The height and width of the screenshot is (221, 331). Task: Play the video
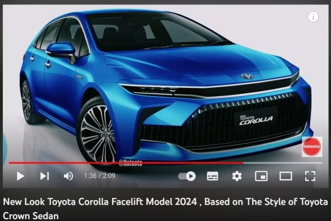pos(20,176)
